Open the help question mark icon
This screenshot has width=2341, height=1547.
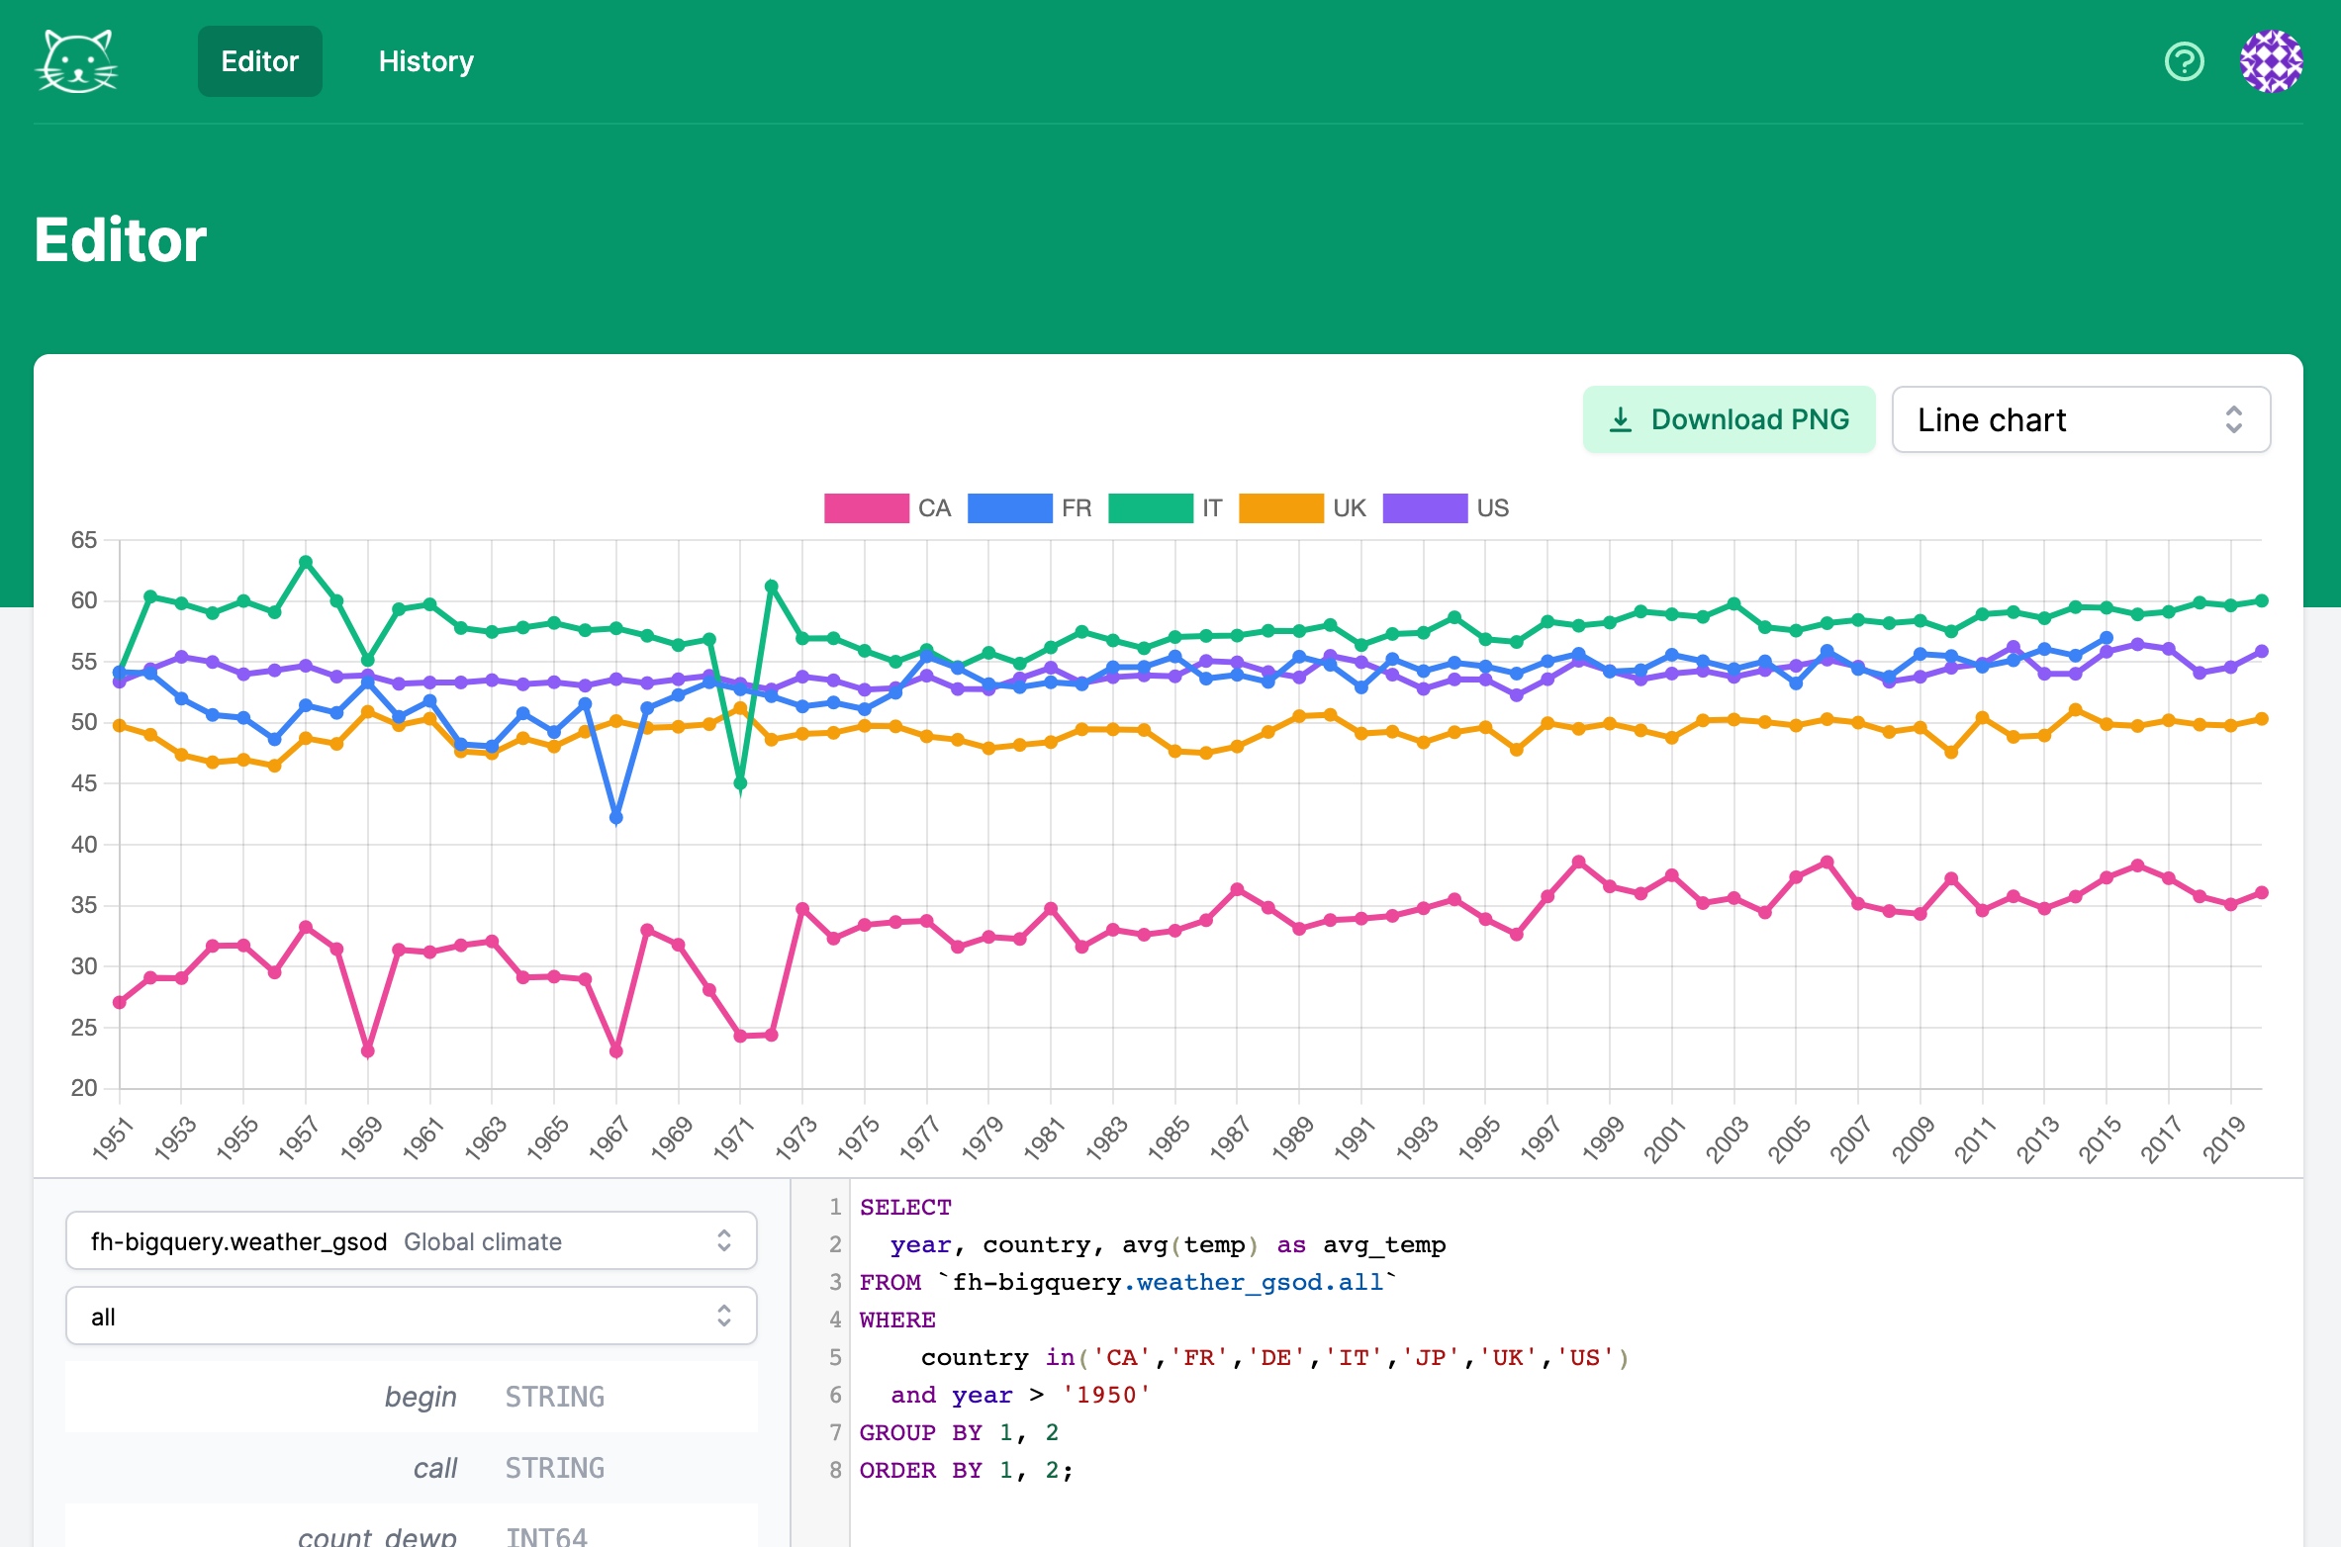coord(2184,61)
